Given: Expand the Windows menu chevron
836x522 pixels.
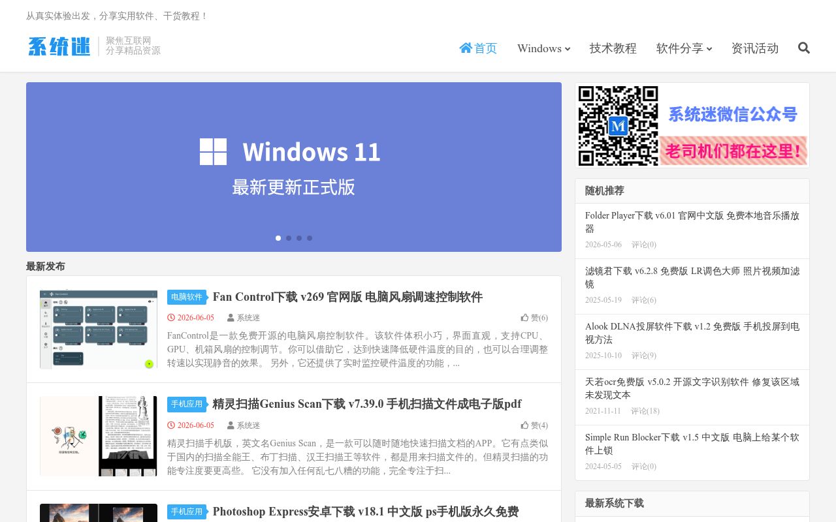Looking at the screenshot, I should tap(568, 49).
